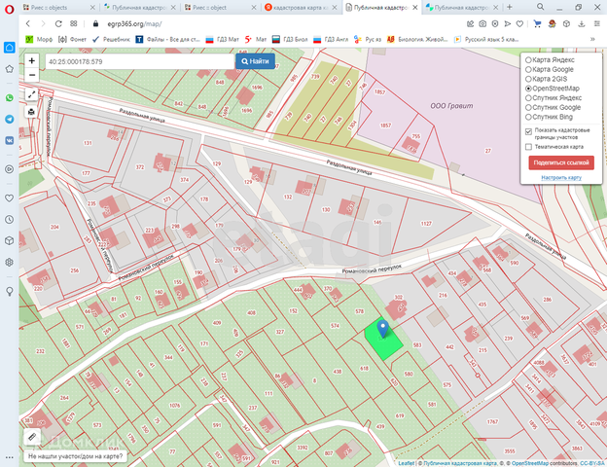Toggle fullscreen map view icon
The width and height of the screenshot is (607, 467).
32,95
